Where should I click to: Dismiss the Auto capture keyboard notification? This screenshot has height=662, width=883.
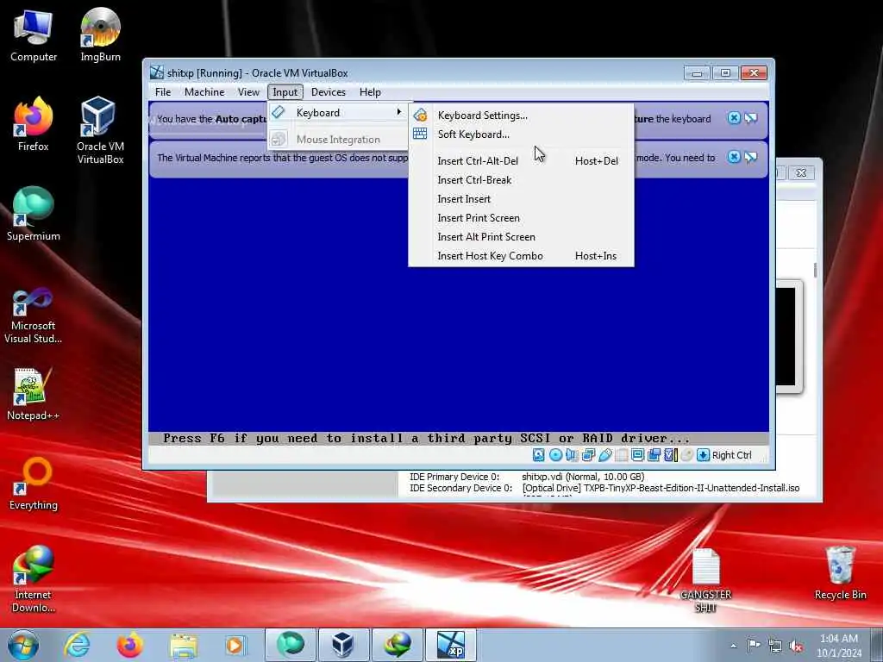[734, 117]
